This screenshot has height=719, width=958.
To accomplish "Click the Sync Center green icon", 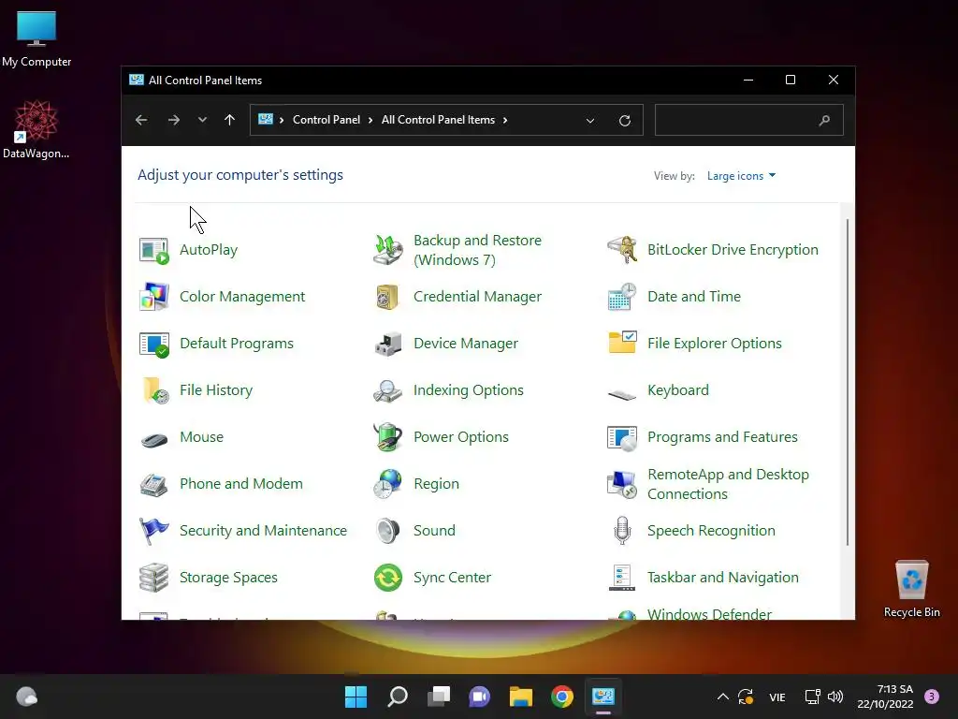I will [x=388, y=578].
